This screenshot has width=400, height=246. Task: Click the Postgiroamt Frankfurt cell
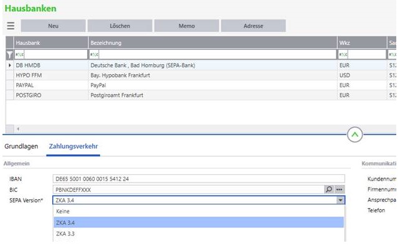click(x=213, y=95)
